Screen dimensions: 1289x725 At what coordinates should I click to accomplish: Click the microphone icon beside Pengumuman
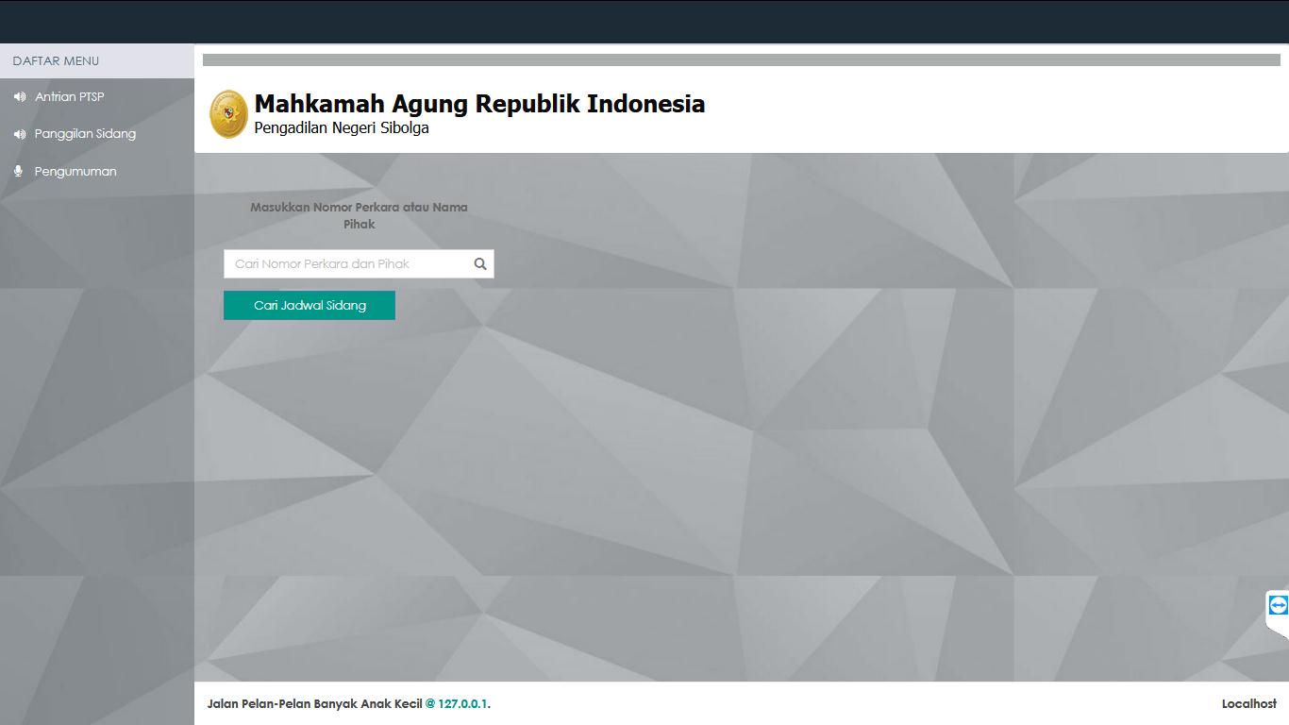click(18, 172)
